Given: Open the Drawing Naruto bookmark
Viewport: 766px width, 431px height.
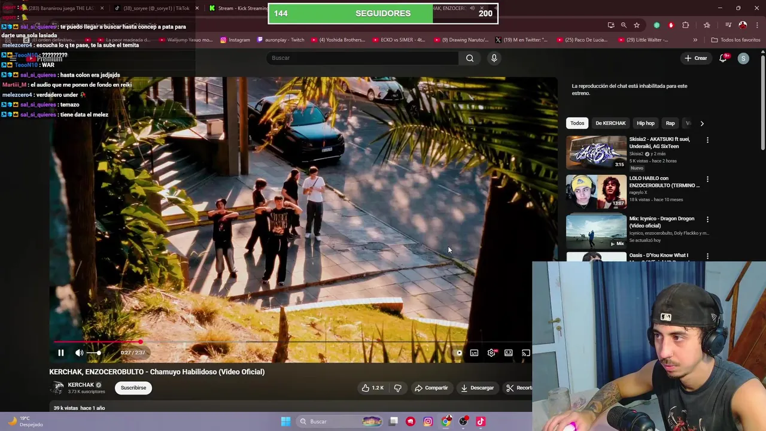Looking at the screenshot, I should click(460, 40).
